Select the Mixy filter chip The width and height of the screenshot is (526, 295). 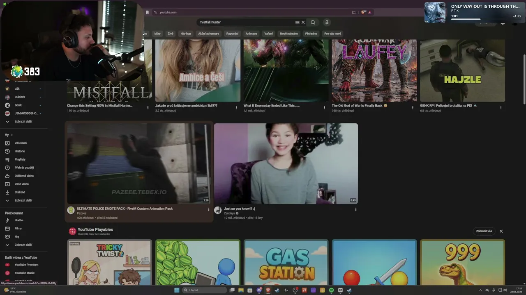(x=157, y=34)
